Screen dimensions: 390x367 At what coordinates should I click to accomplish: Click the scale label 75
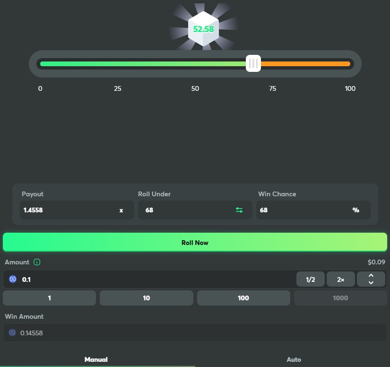pyautogui.click(x=273, y=88)
